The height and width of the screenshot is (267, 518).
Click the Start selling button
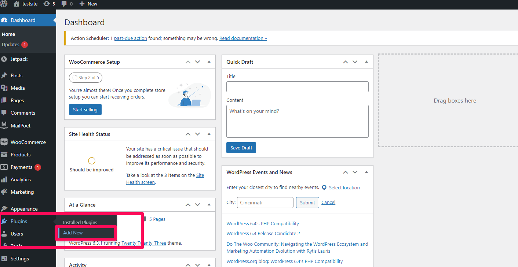[x=85, y=110]
